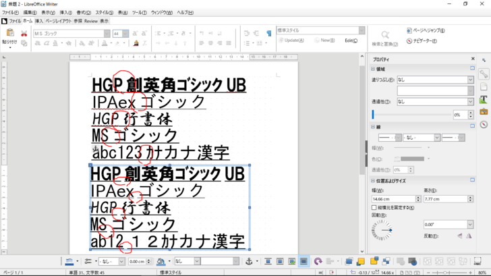491x276 pixels.
Task: Collapse the 領域 section expander
Action: (373, 69)
